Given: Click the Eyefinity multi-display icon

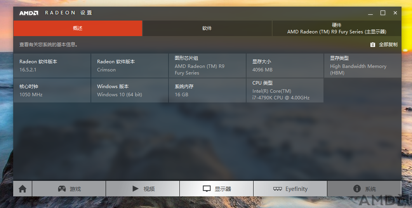Looking at the screenshot, I should 278,189.
